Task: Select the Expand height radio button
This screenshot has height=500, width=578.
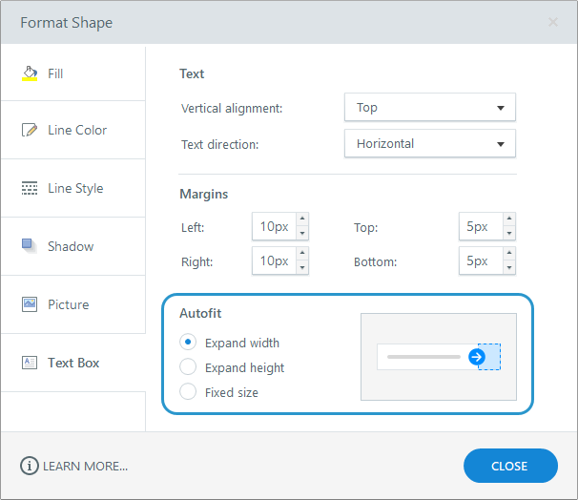Action: pyautogui.click(x=188, y=366)
